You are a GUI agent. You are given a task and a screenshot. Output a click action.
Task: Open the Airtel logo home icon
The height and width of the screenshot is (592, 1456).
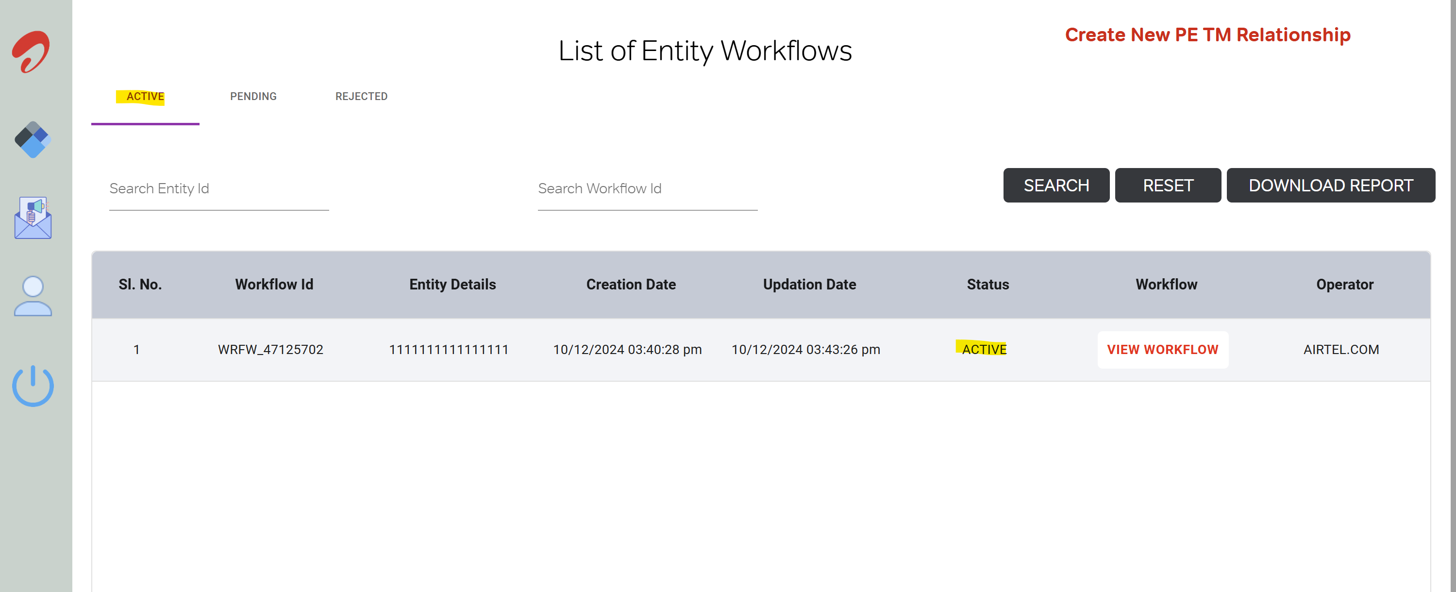[32, 51]
